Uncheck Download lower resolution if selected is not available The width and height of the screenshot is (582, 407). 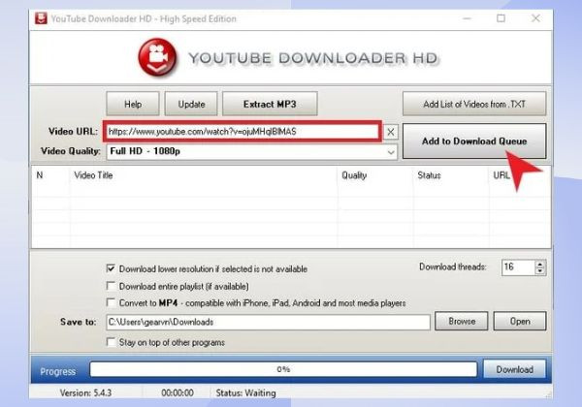pos(111,268)
